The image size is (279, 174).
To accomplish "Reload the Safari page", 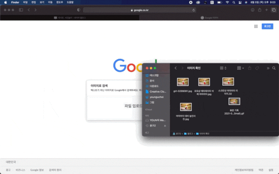I will (x=193, y=10).
